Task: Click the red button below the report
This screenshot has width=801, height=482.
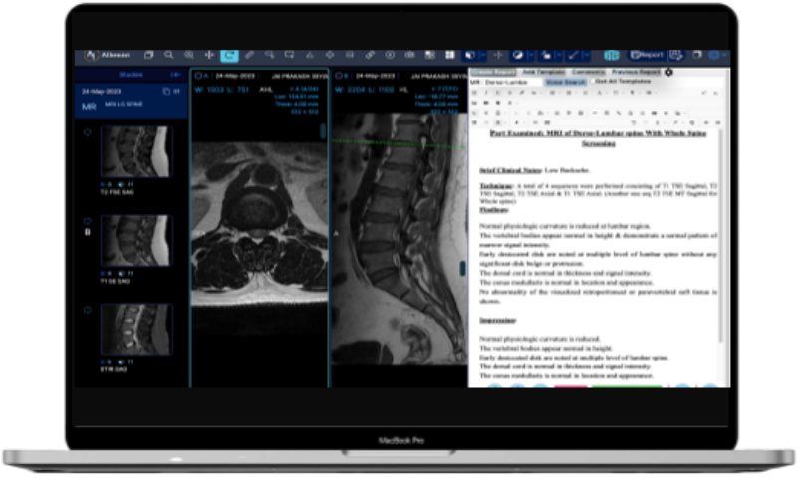Action: (x=571, y=386)
